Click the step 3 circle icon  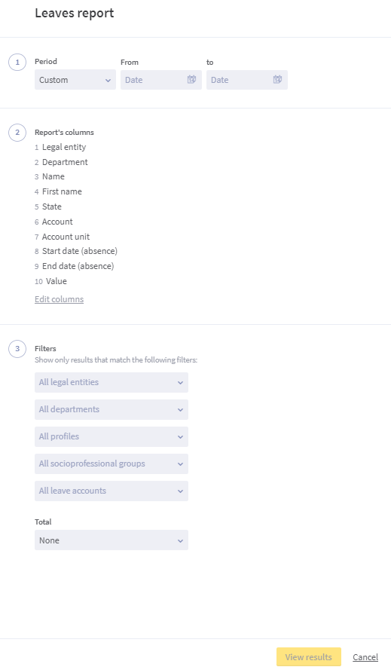(17, 349)
